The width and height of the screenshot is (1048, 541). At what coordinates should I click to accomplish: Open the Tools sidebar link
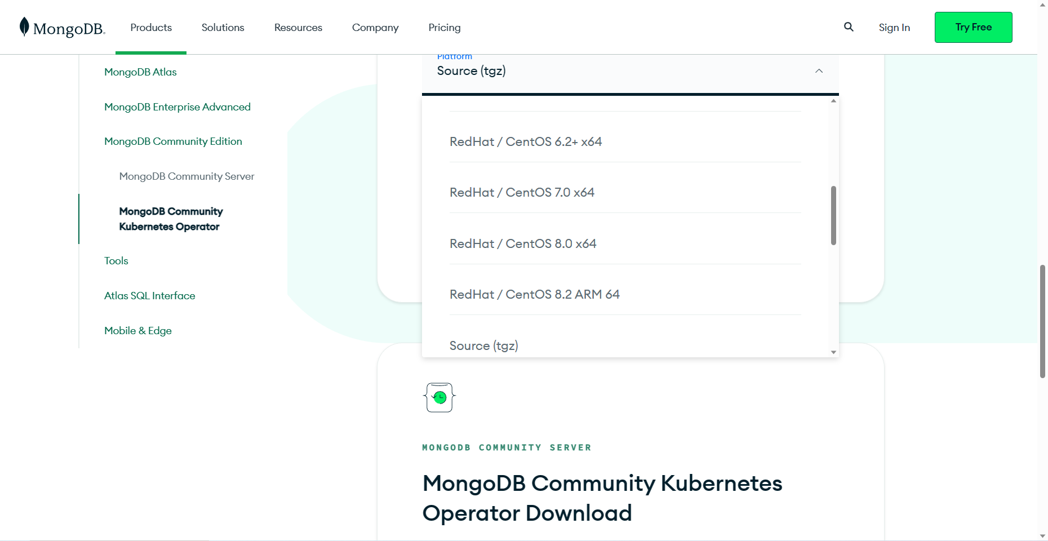(x=116, y=261)
